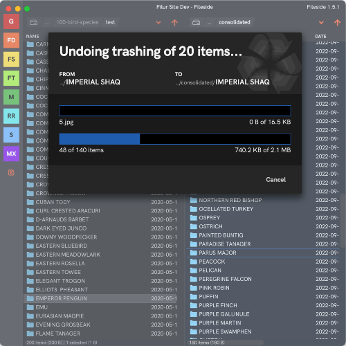Screen dimensions: 346x346
Task: Open the M workspace tile
Action: pyautogui.click(x=11, y=97)
